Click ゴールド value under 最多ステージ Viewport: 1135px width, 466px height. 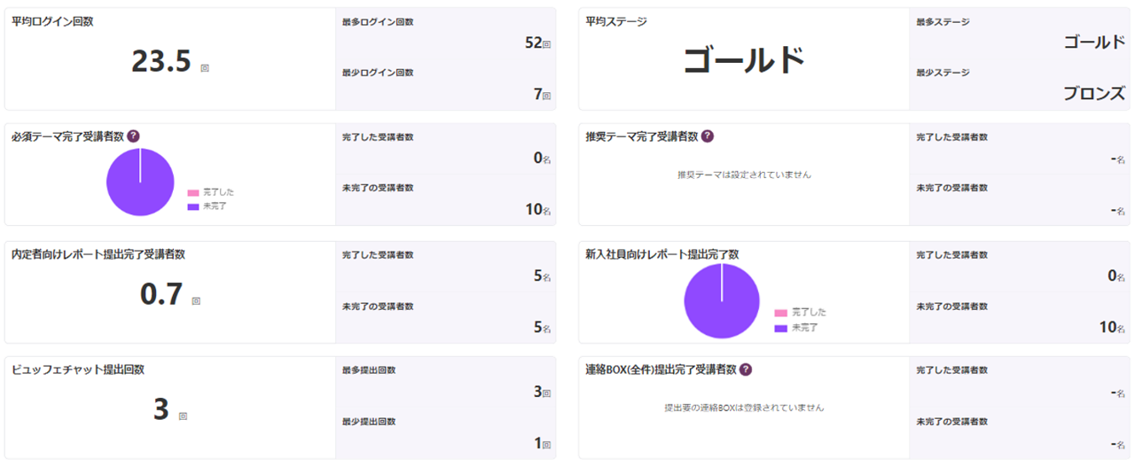pos(1094,42)
